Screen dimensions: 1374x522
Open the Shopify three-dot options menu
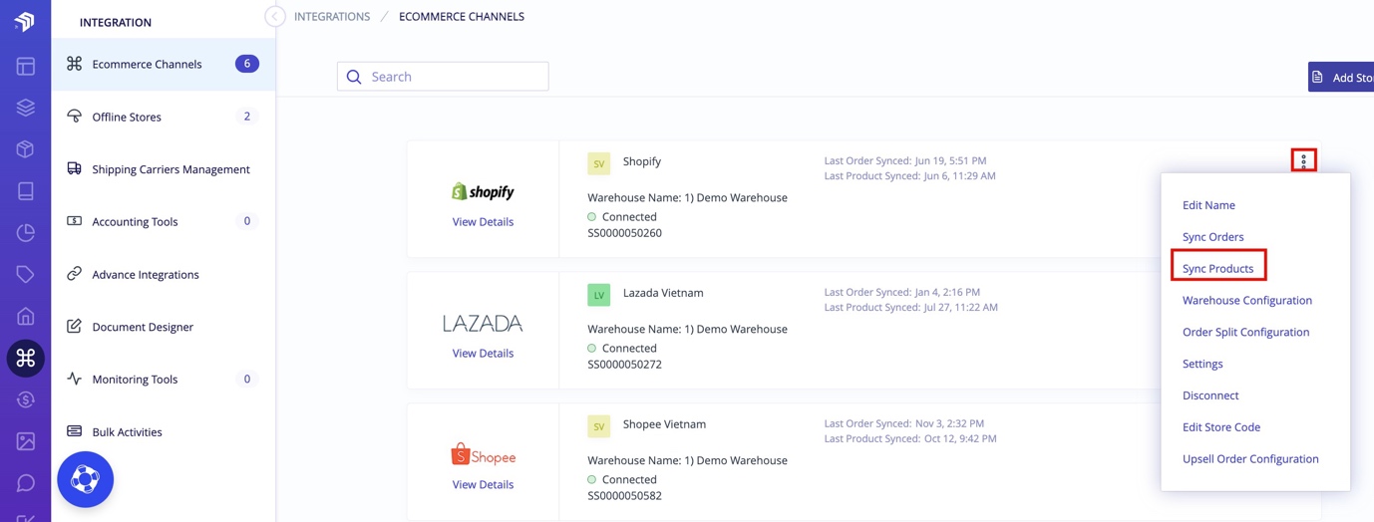[x=1303, y=160]
